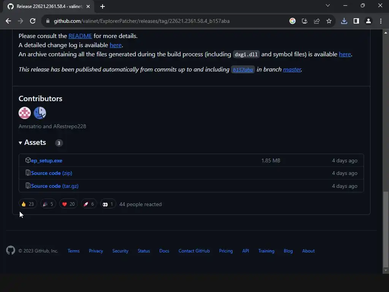Select the Release 22621.2361.58.4 tab

tap(49, 6)
